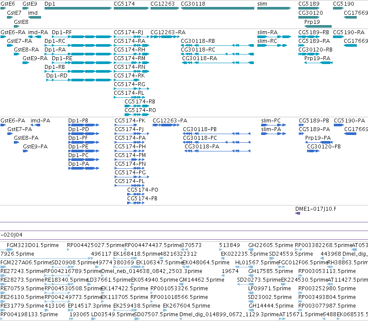The height and width of the screenshot is (321, 368).
Task: Open the CG5174-RH transcript label
Action: coord(129,50)
